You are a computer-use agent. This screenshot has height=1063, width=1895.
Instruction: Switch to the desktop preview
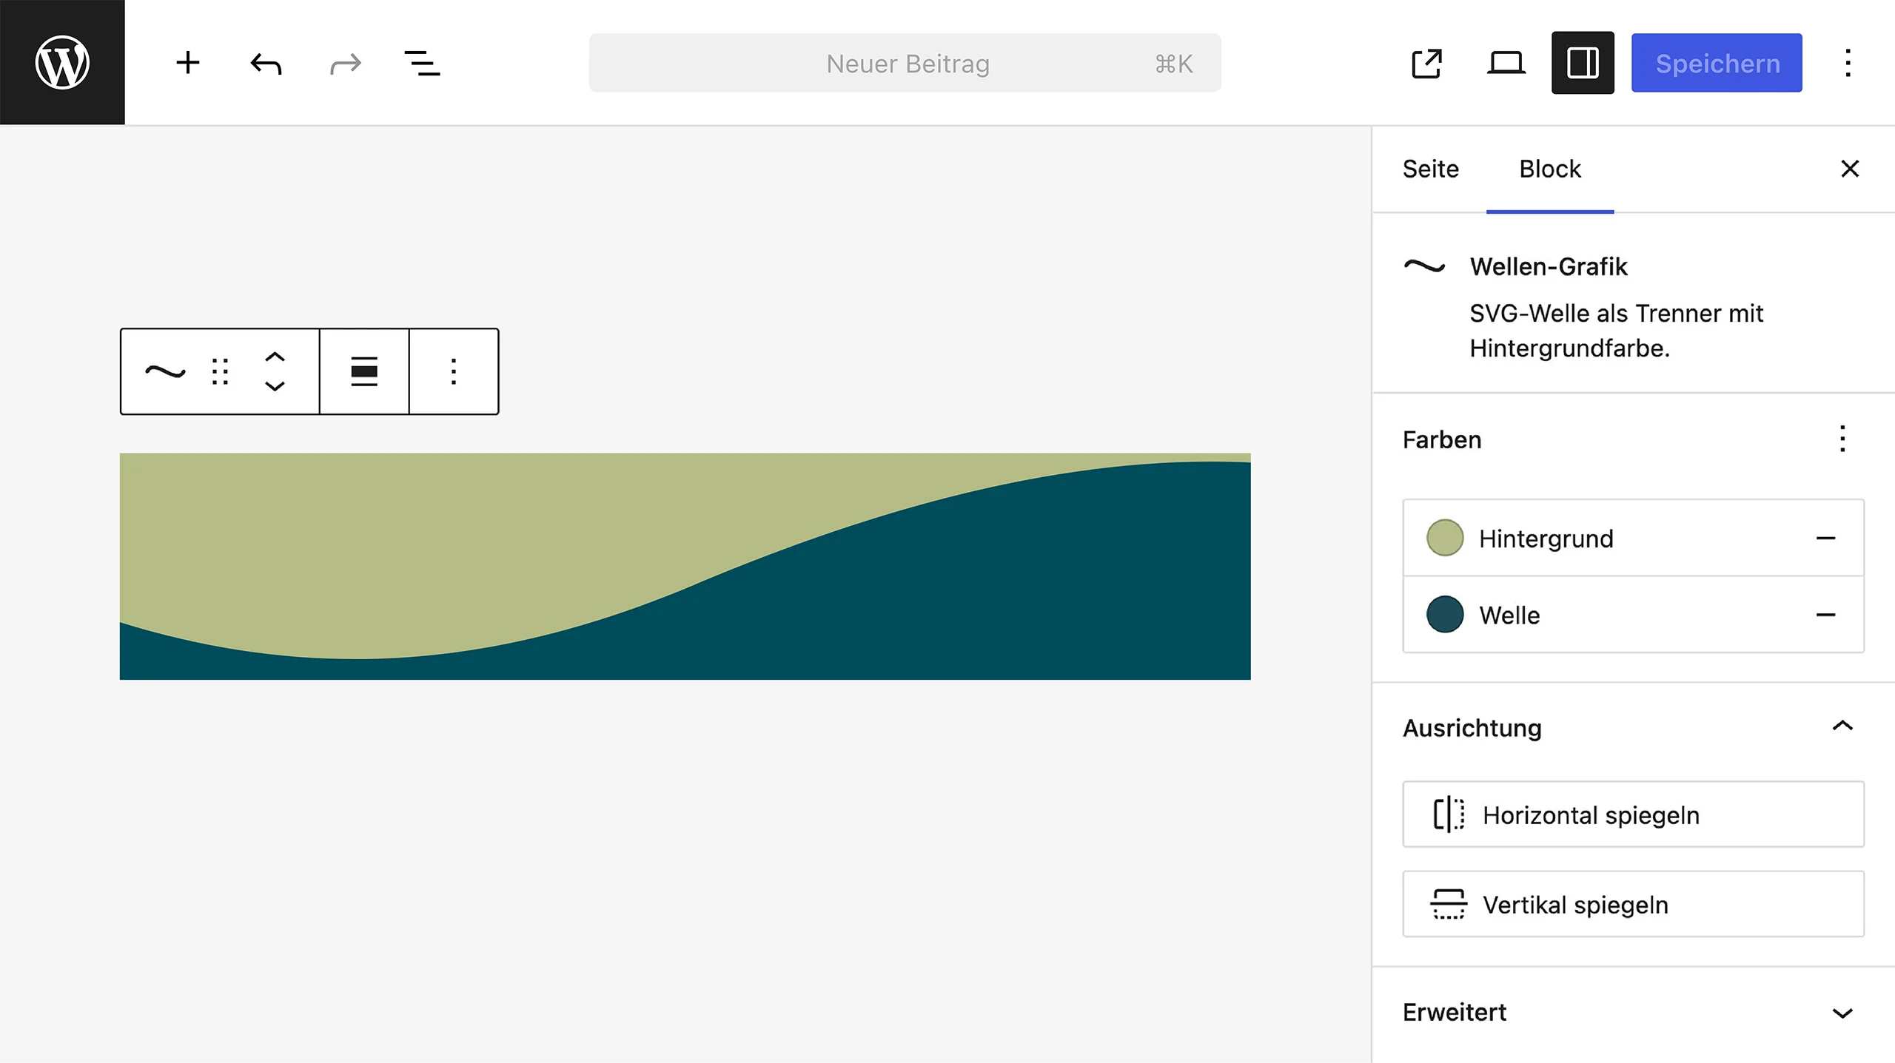pos(1506,63)
